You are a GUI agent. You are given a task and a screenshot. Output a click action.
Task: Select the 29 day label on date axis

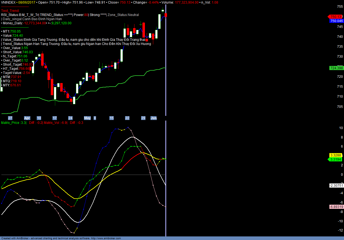pyautogui.click(x=143, y=118)
